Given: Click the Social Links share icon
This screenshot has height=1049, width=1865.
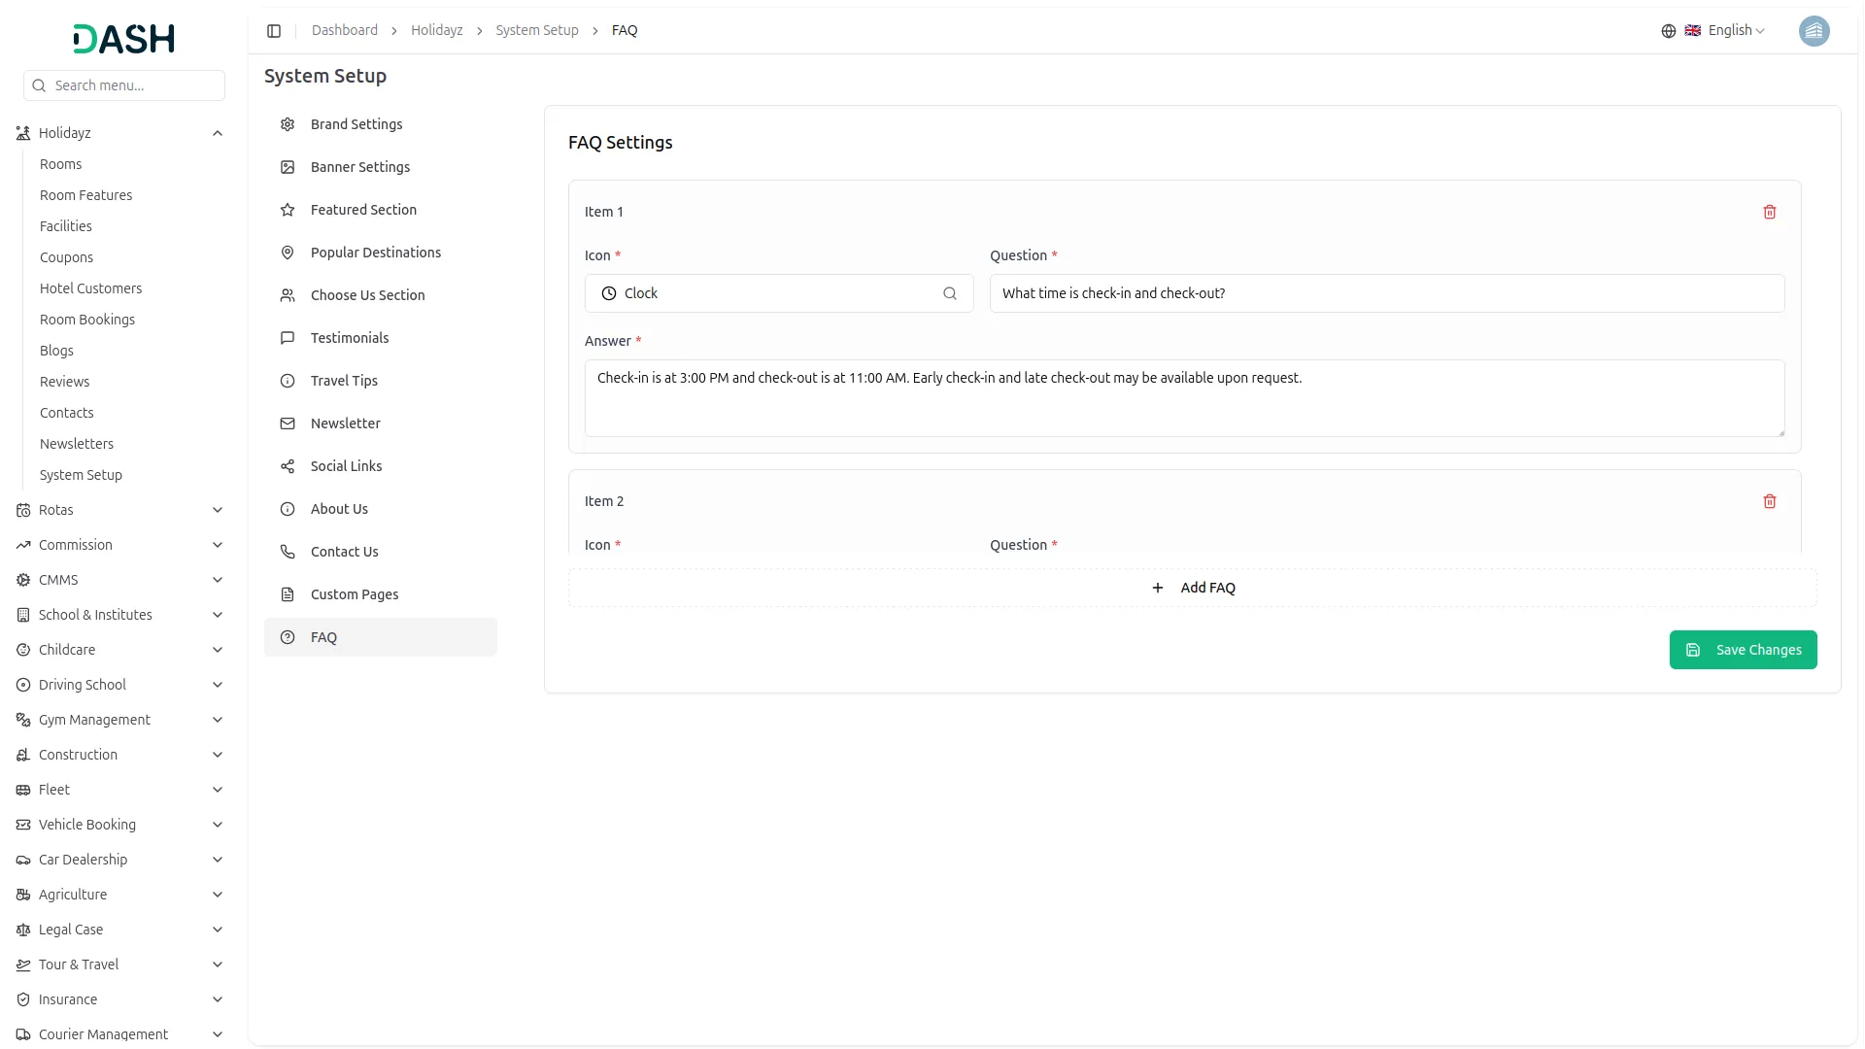Looking at the screenshot, I should tap(288, 466).
